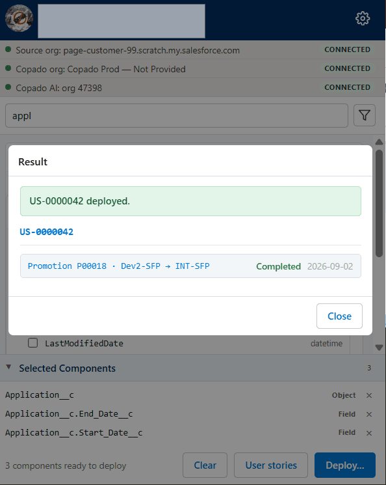Remove Application__c object from selected components
386x485 pixels.
(x=369, y=395)
